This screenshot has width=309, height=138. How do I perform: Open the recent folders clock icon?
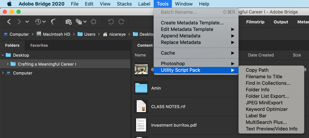pyautogui.click(x=38, y=22)
